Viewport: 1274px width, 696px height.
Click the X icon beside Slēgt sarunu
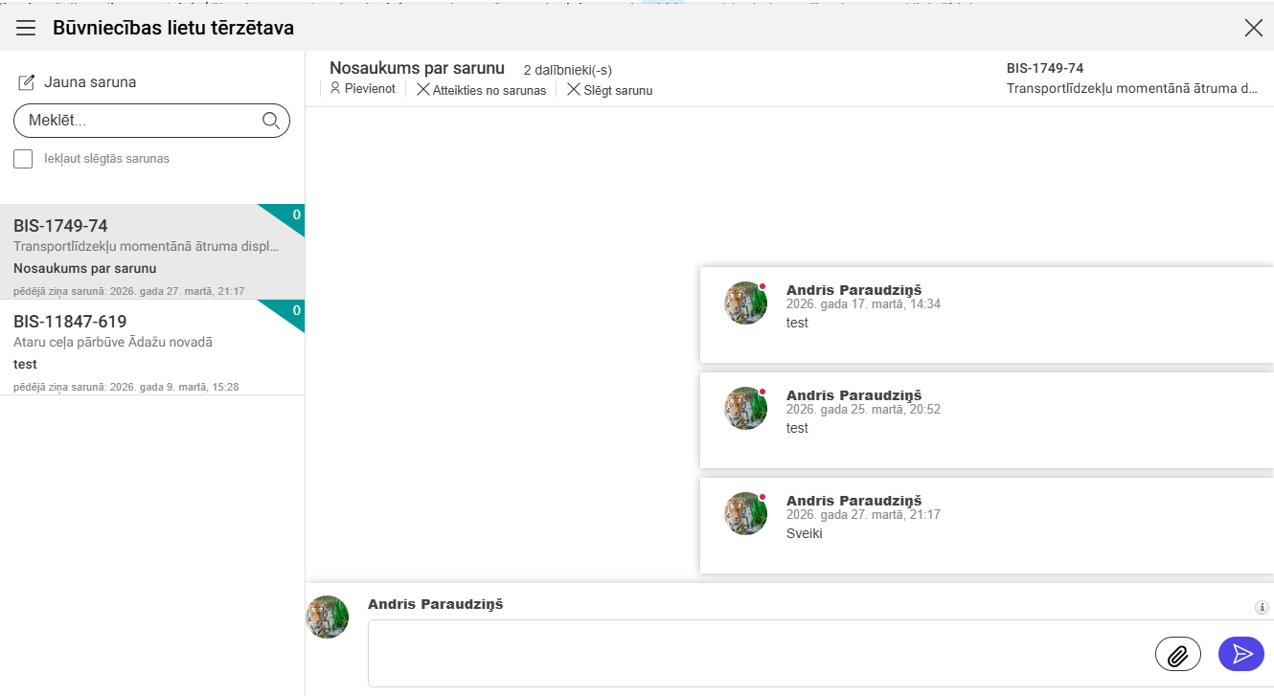(x=573, y=90)
